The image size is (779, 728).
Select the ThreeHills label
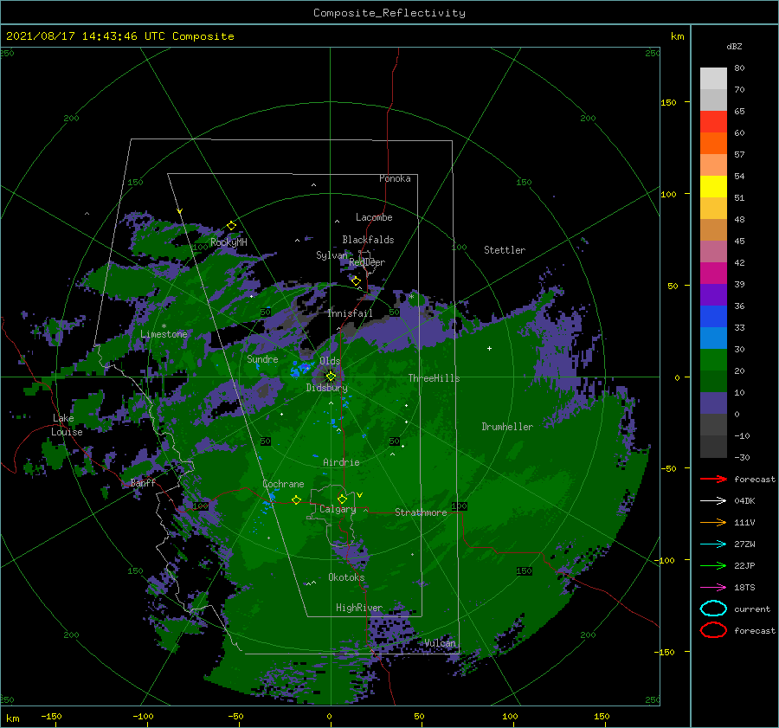(435, 378)
